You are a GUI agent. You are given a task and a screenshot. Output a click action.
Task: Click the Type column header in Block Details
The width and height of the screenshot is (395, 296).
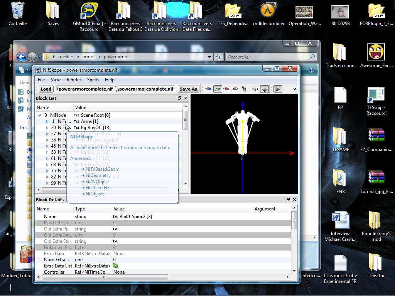[x=80, y=209]
